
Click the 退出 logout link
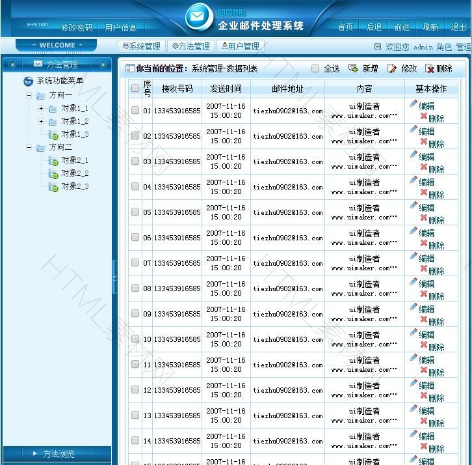click(x=458, y=27)
